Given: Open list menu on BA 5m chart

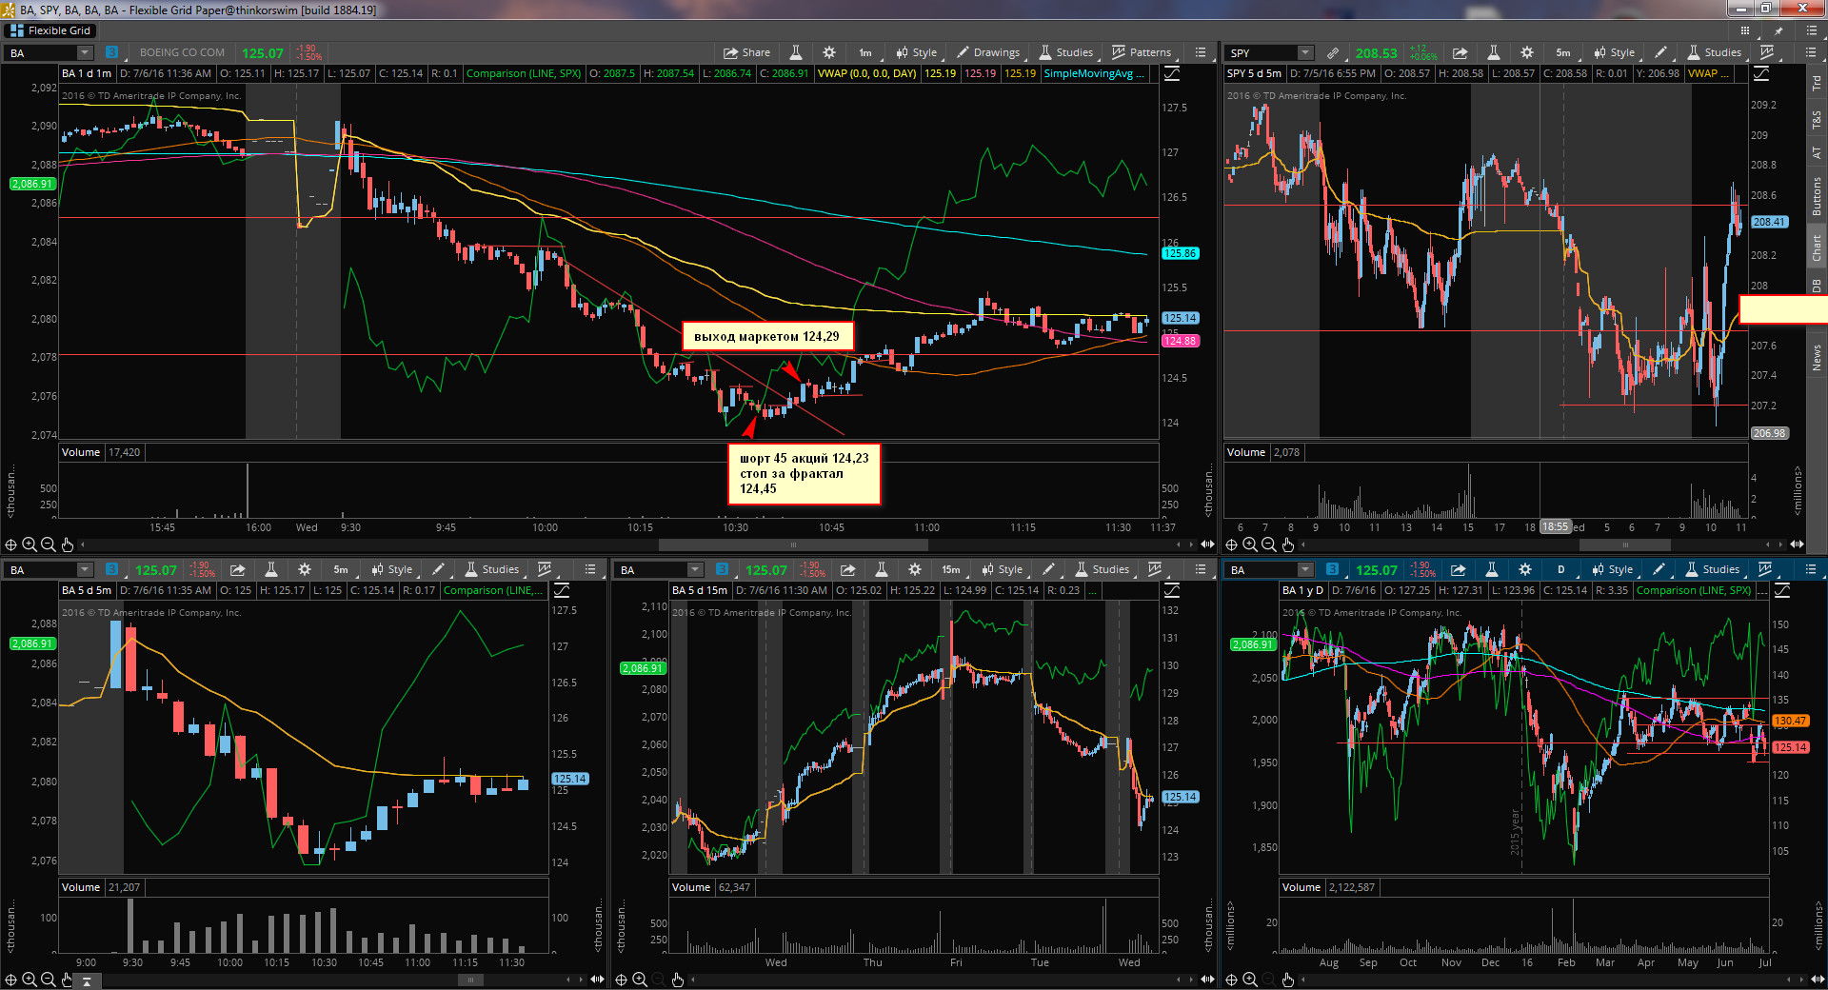Looking at the screenshot, I should click(590, 569).
